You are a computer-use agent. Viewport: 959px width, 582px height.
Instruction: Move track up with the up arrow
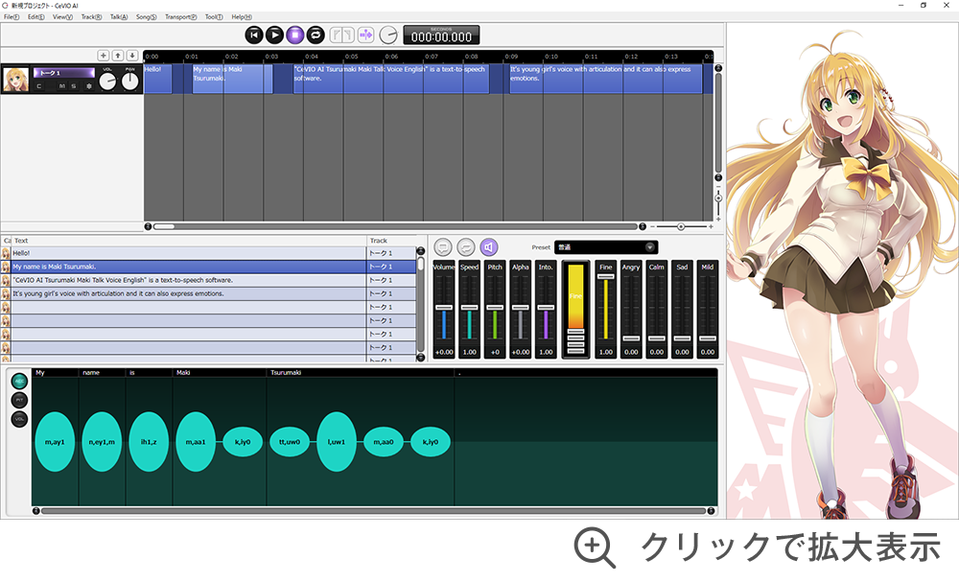pyautogui.click(x=118, y=56)
